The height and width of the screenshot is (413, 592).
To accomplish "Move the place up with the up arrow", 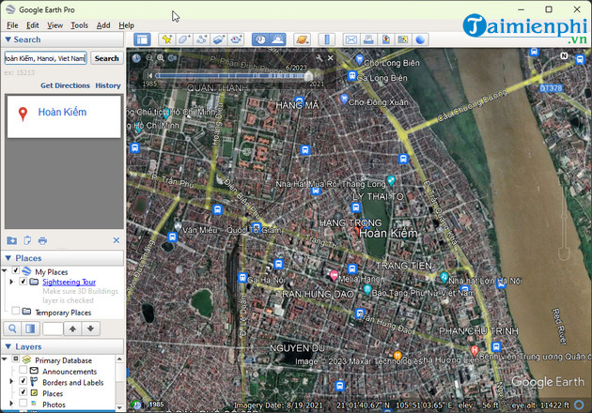I will click(72, 329).
